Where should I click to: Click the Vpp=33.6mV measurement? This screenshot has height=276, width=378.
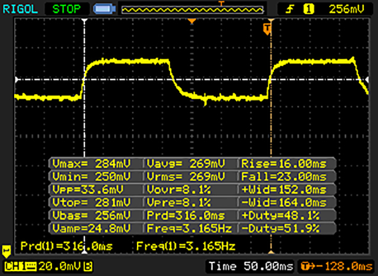pos(88,190)
